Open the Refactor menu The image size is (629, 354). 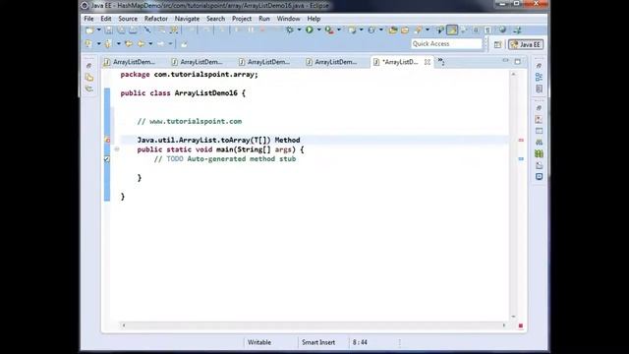point(156,19)
